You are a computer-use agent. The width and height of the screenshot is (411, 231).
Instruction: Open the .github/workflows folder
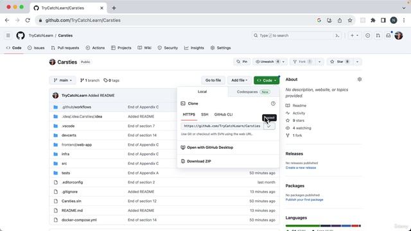click(76, 107)
